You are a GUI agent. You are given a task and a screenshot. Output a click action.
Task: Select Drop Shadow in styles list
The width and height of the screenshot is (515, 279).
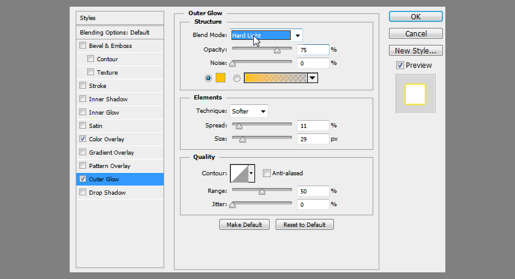107,193
